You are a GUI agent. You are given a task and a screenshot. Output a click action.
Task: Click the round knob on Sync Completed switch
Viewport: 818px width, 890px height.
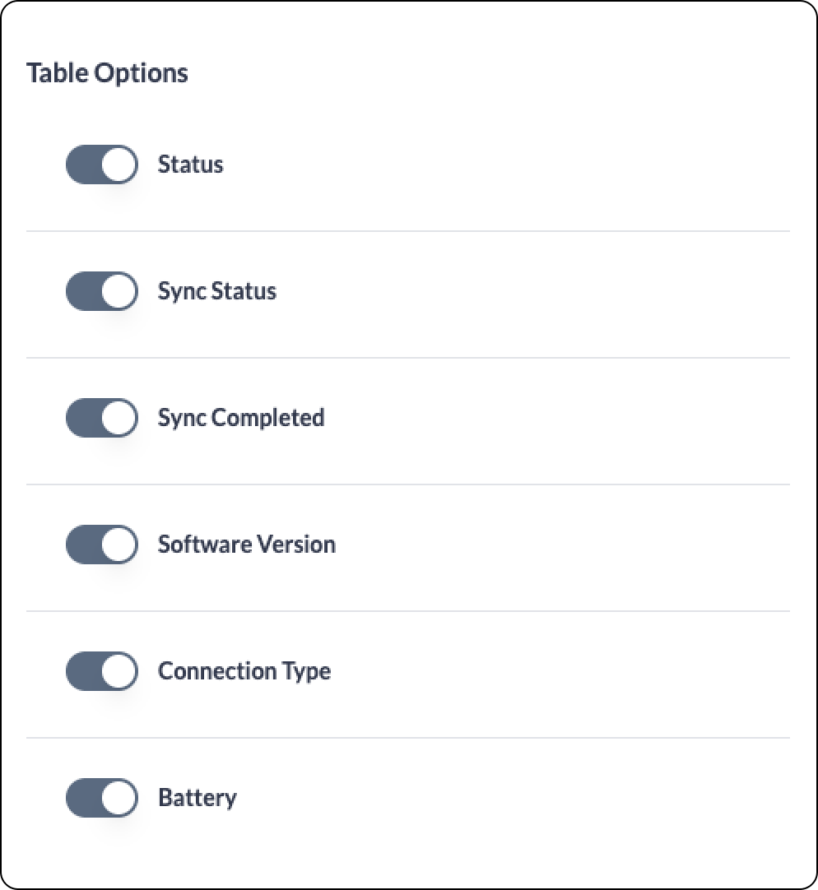(x=119, y=418)
